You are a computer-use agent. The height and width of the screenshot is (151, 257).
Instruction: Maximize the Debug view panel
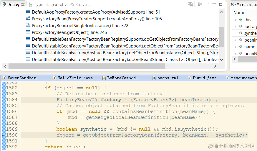[221, 4]
